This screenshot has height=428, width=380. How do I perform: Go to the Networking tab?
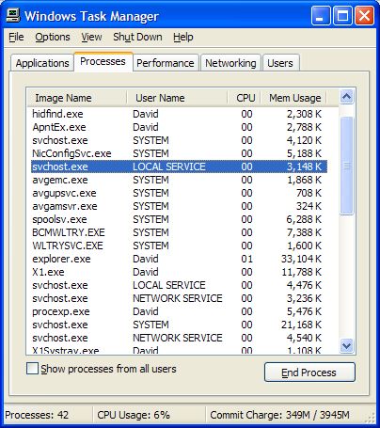(230, 63)
